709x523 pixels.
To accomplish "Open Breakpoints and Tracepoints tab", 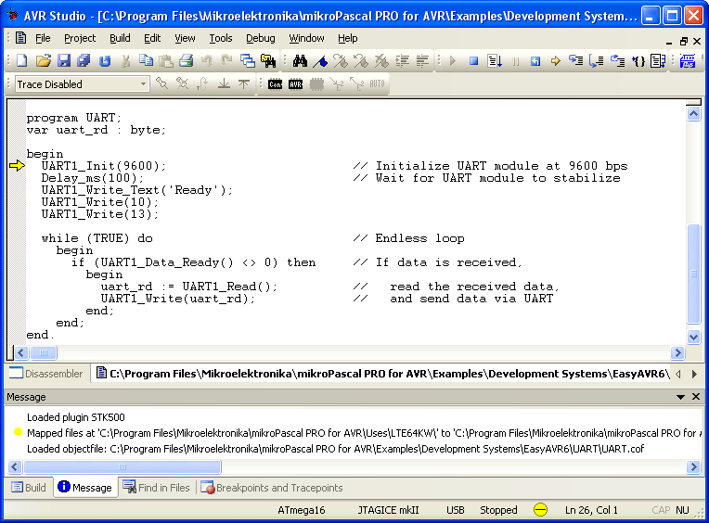I will pyautogui.click(x=272, y=488).
